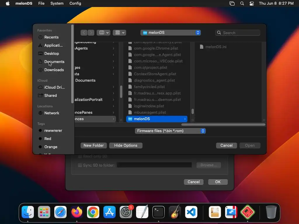
Task: Open the File menu
Action: (41, 3)
